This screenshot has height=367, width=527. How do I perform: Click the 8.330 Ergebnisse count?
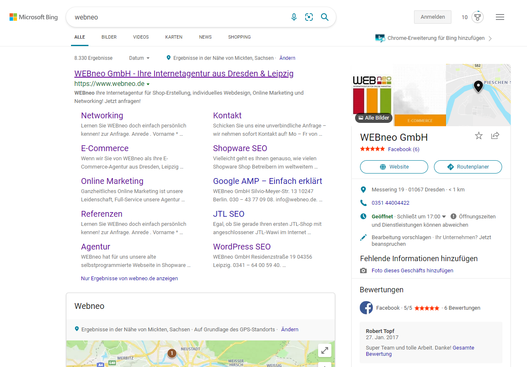click(93, 58)
